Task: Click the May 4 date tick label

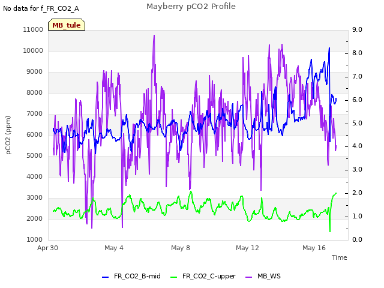Action: (x=114, y=248)
